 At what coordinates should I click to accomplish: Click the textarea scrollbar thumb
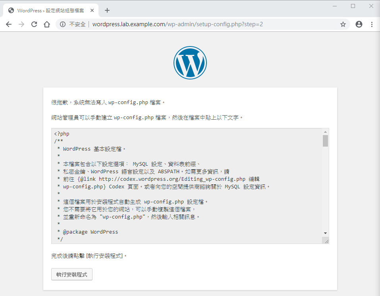coord(325,141)
